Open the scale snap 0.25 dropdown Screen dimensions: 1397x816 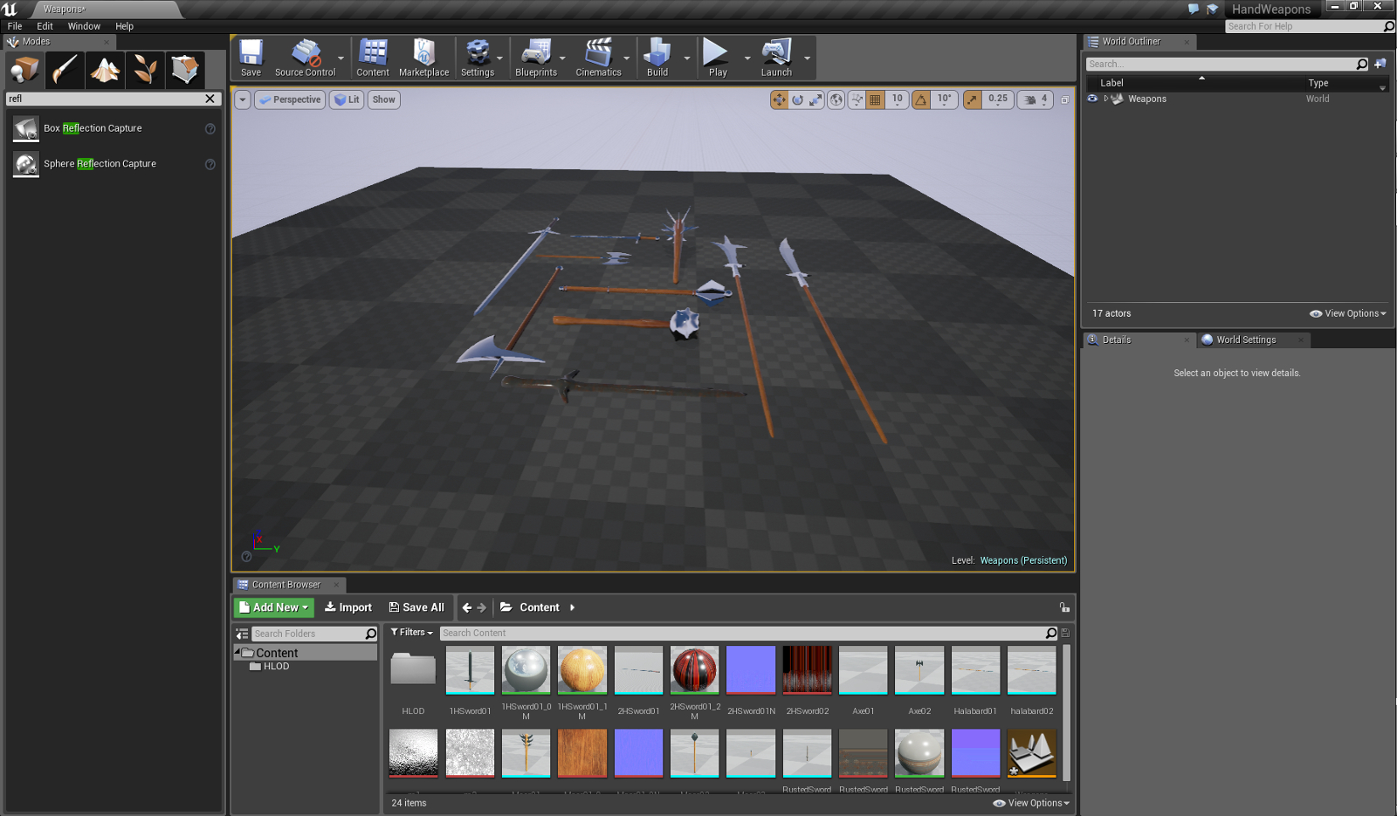[997, 99]
